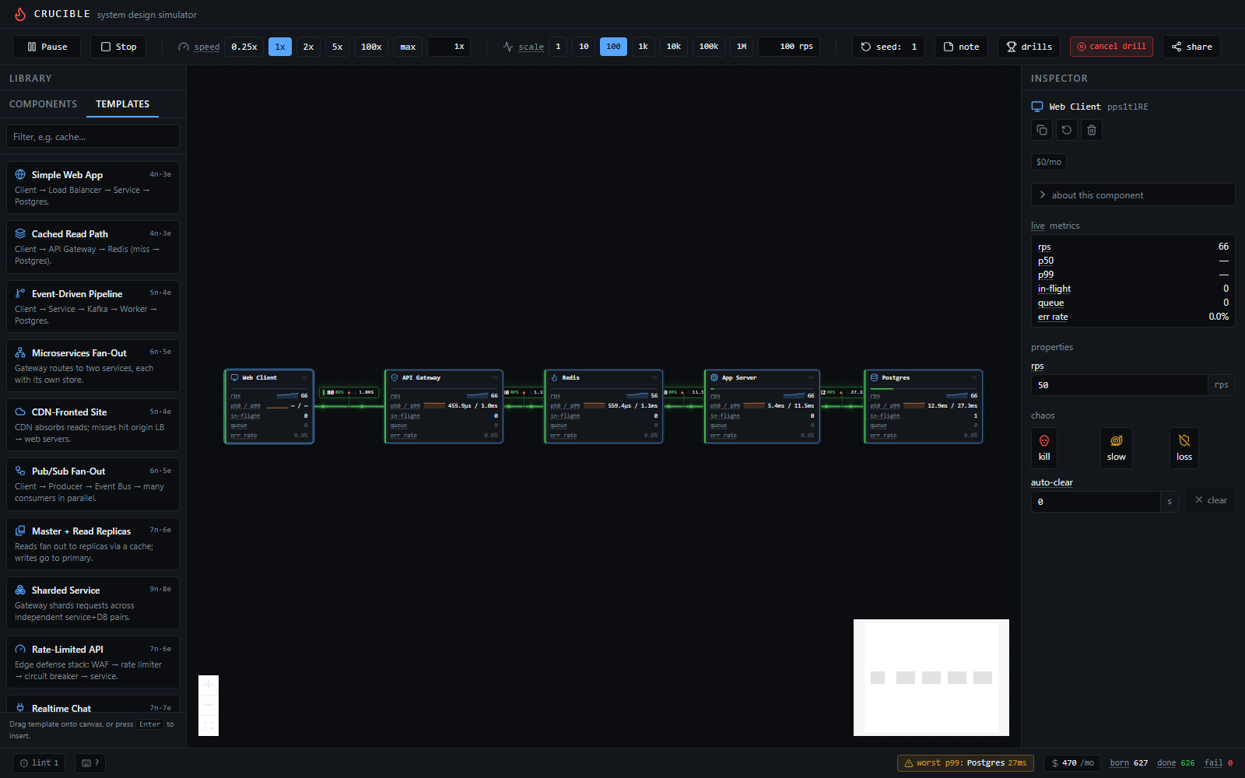Click the App Server chip icon
This screenshot has height=778, width=1245.
coord(714,377)
